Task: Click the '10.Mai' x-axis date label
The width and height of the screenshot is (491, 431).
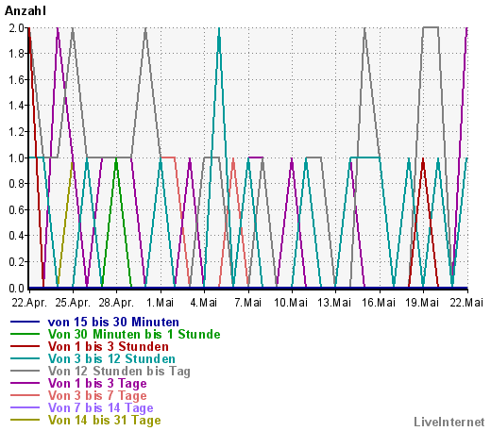Action: 291,303
